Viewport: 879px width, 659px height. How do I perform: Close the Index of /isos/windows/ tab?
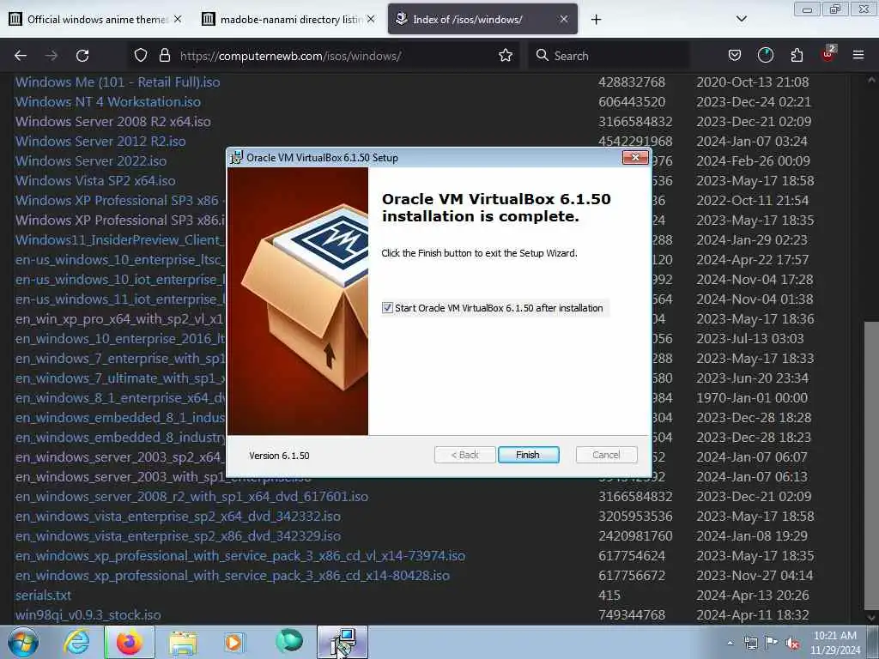564,19
